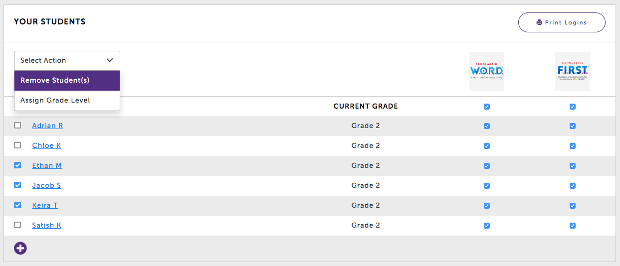Toggle W.O.R.D. header checkbox for all students
This screenshot has width=620, height=266.
coord(487,107)
